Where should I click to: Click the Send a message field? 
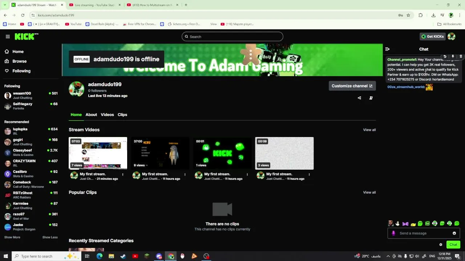click(x=424, y=233)
